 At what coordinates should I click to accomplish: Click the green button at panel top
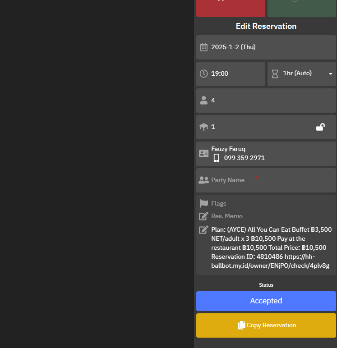302,8
